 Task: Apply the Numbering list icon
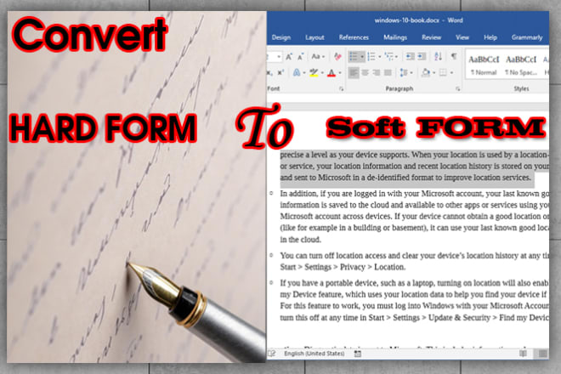pos(371,56)
